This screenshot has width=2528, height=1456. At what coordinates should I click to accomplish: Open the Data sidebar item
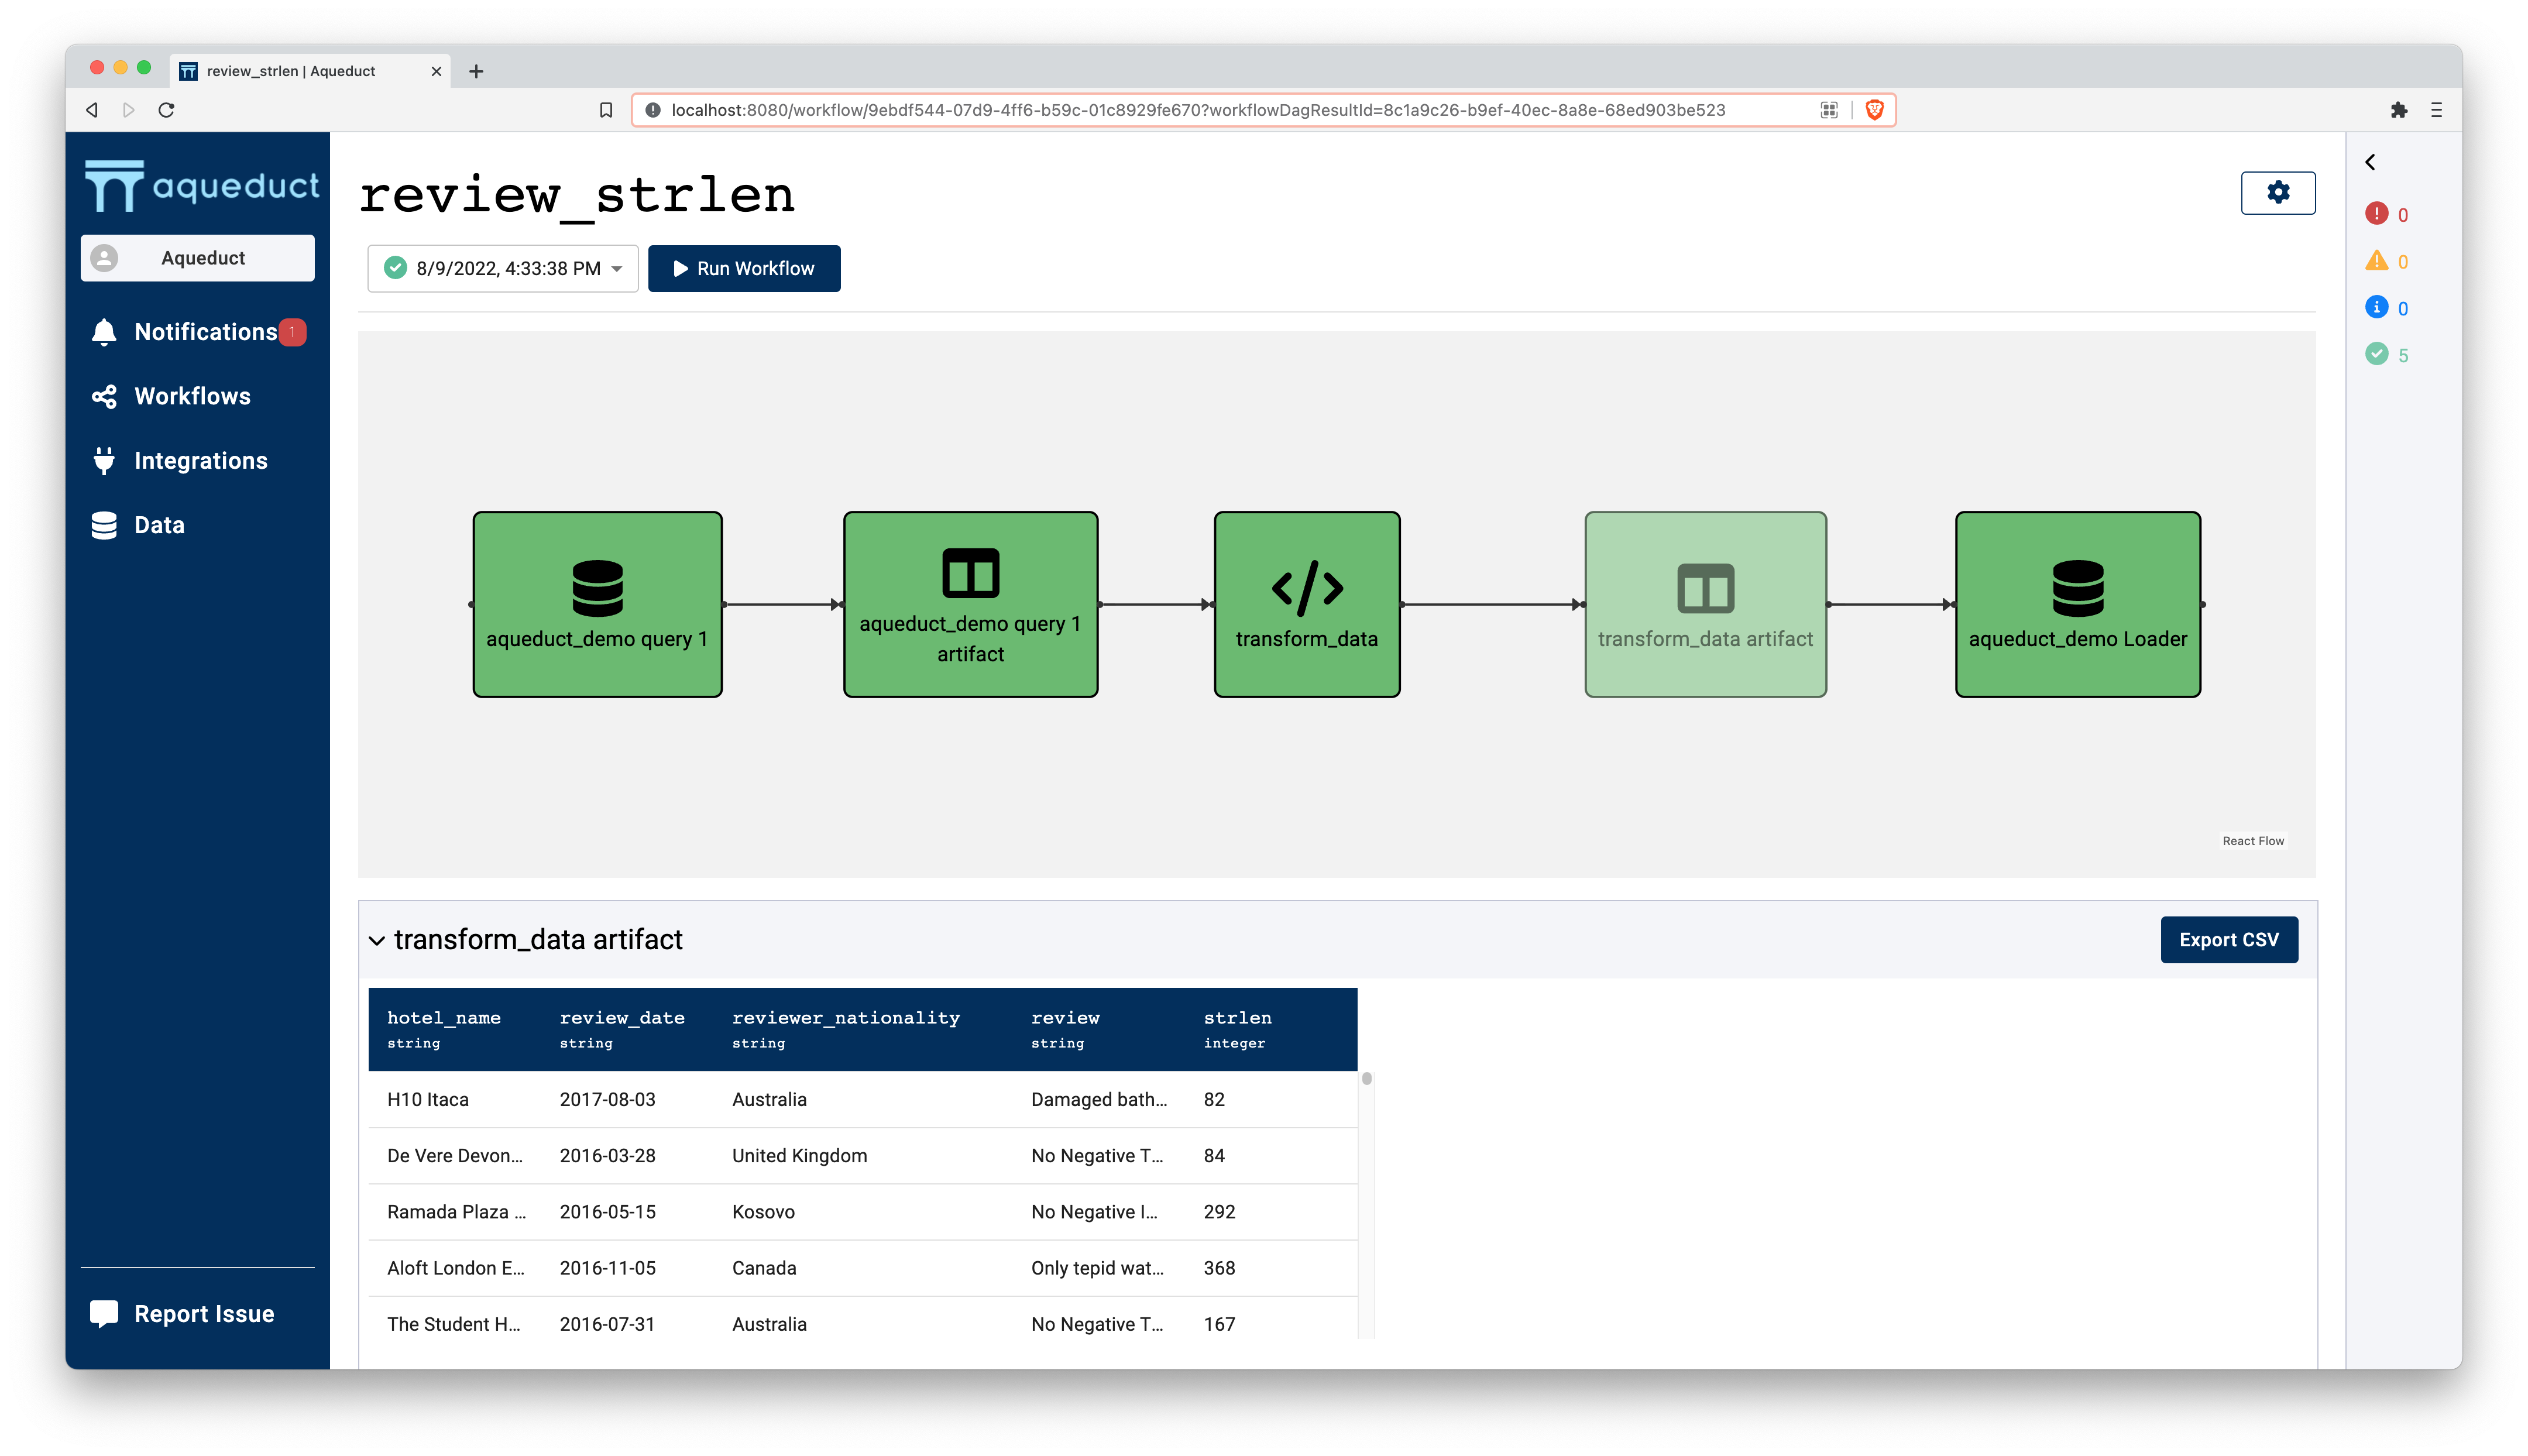(159, 525)
